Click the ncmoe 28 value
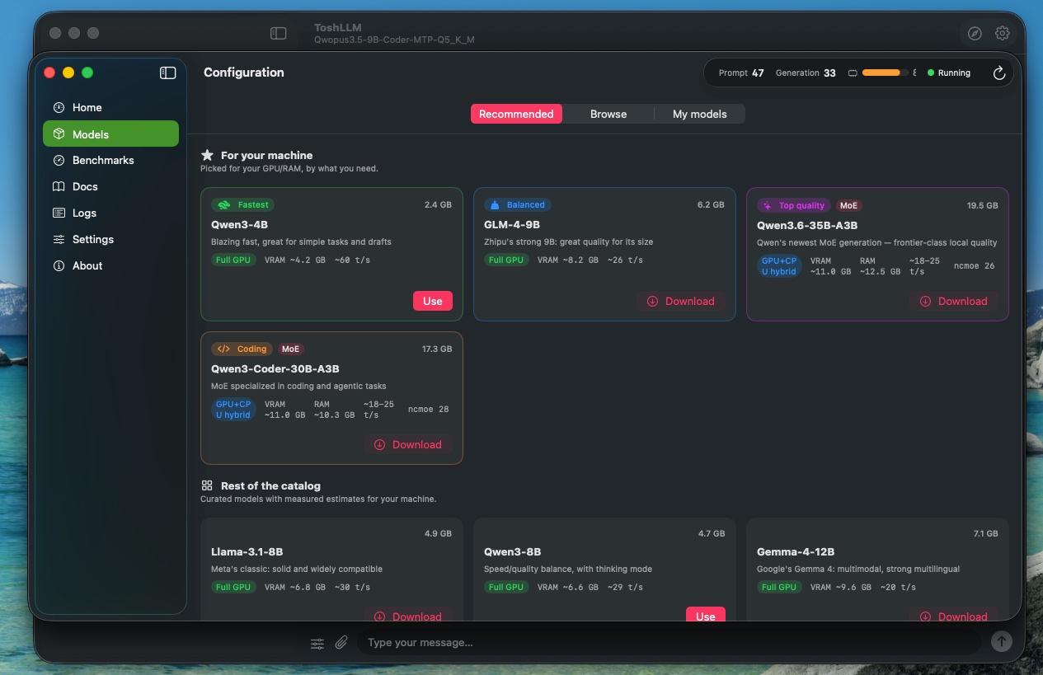Screen dimensions: 1043x675 (429, 409)
